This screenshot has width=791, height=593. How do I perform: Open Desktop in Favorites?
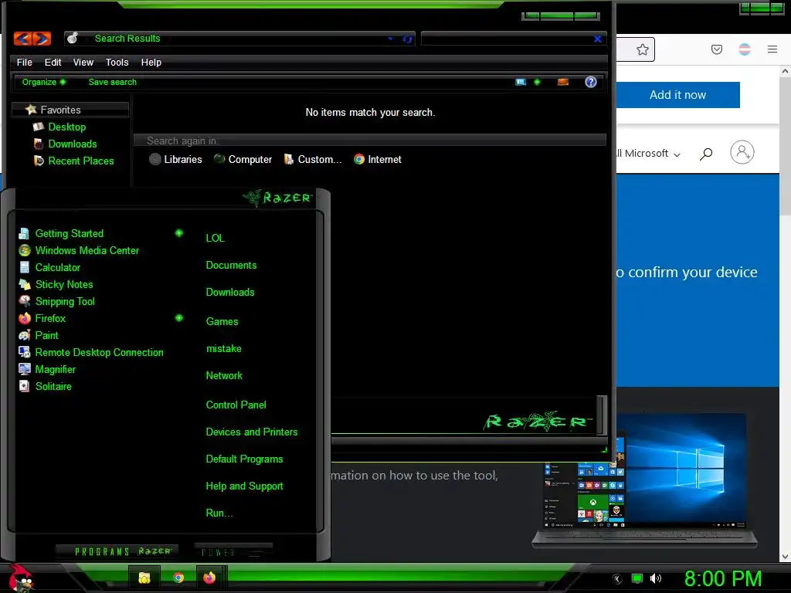[x=66, y=127]
